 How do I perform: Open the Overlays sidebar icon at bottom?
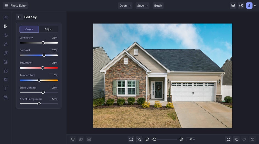point(5,97)
